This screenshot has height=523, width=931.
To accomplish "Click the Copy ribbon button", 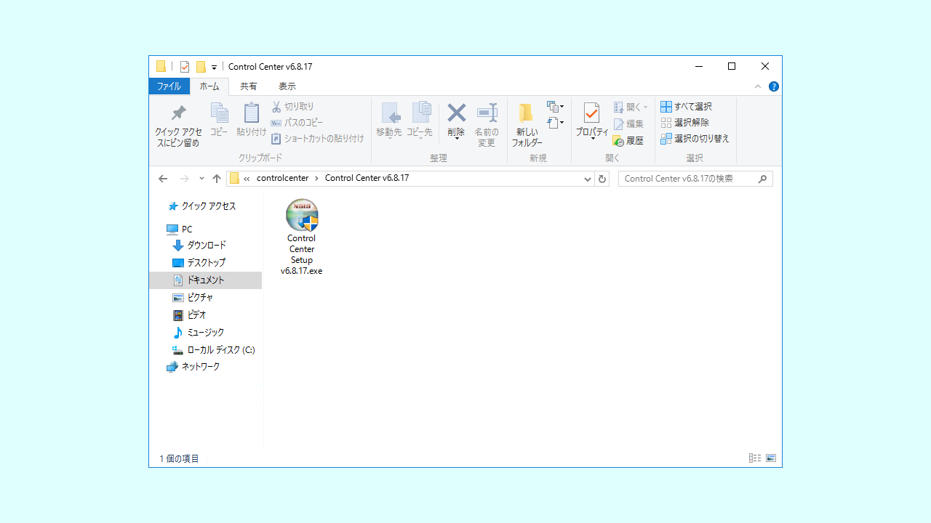I will tap(219, 120).
